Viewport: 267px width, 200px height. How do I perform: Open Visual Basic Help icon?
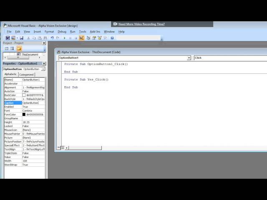(112, 38)
